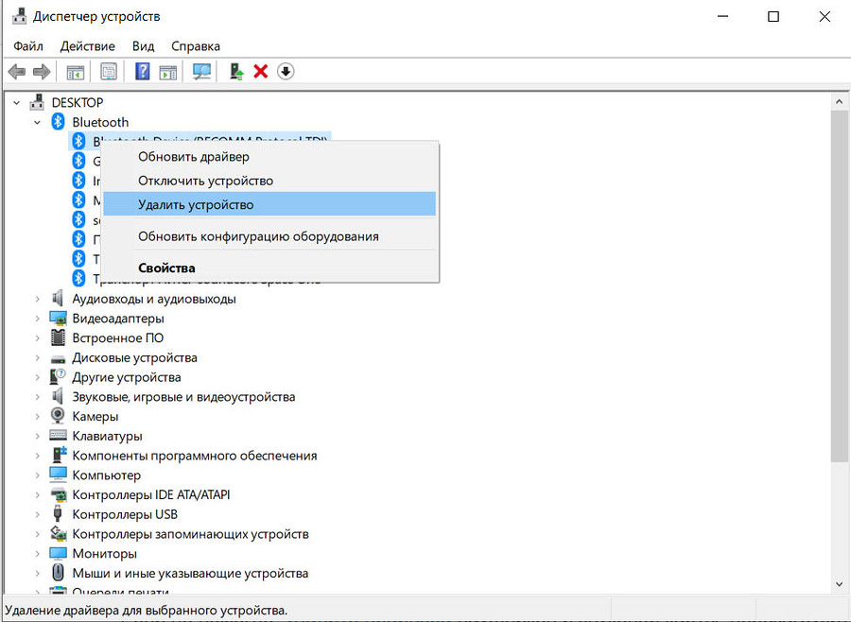Expand the Клавиатуры category

38,436
